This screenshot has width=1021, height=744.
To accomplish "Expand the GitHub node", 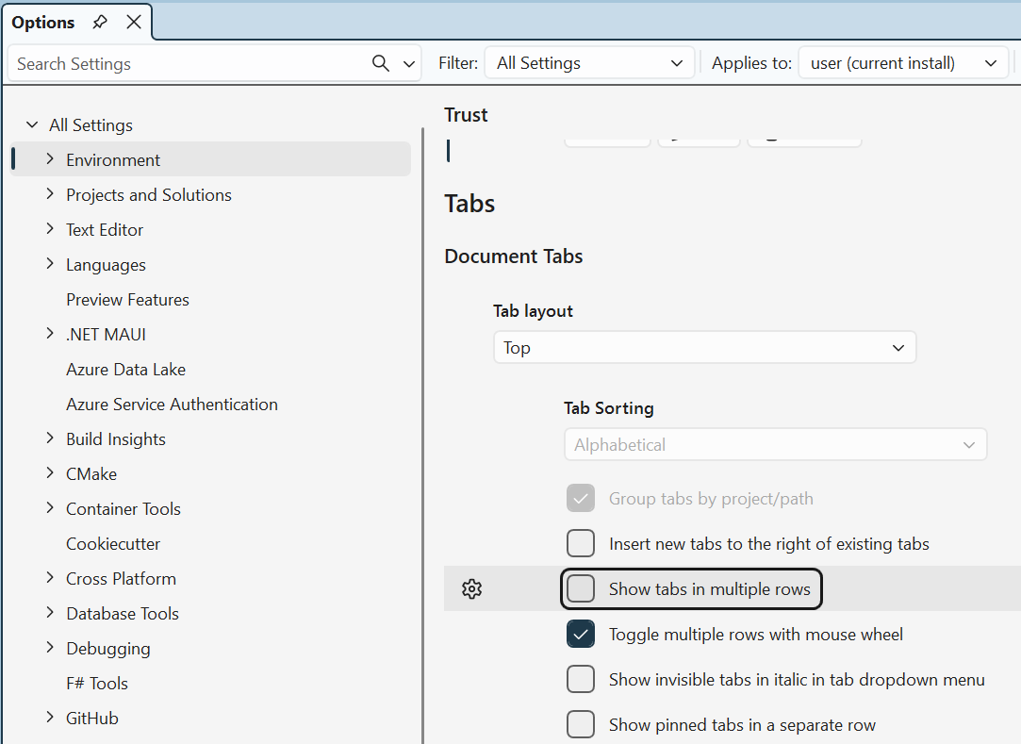I will (x=49, y=718).
